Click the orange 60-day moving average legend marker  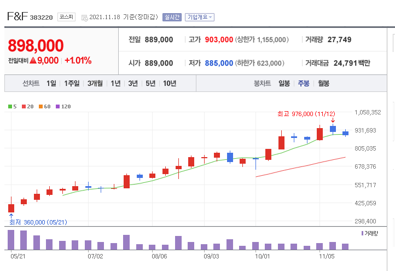tap(40, 107)
